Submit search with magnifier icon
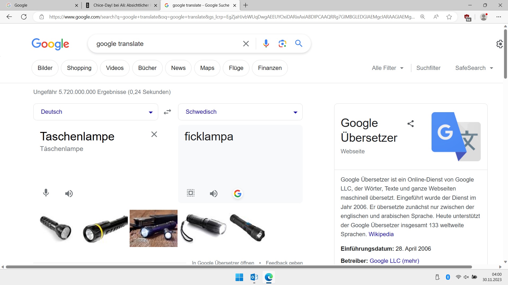This screenshot has width=508, height=285. (299, 43)
